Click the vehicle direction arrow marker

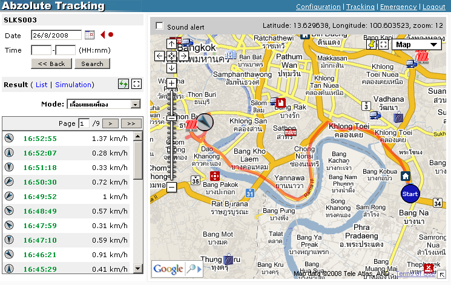point(205,122)
